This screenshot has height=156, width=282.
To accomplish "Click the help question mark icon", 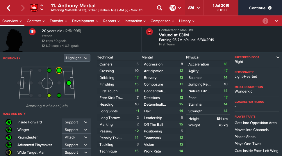I will (x=265, y=21).
